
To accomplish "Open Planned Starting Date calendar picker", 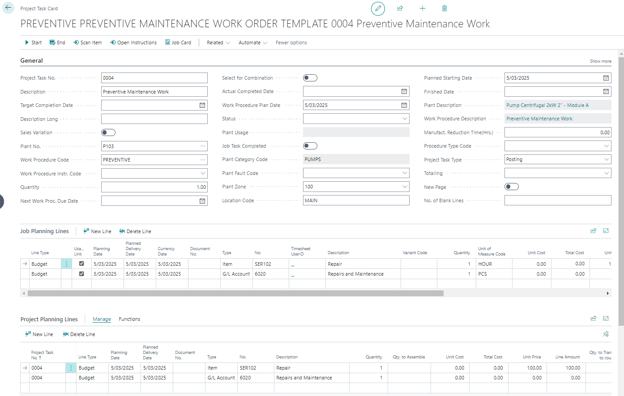I will point(606,78).
